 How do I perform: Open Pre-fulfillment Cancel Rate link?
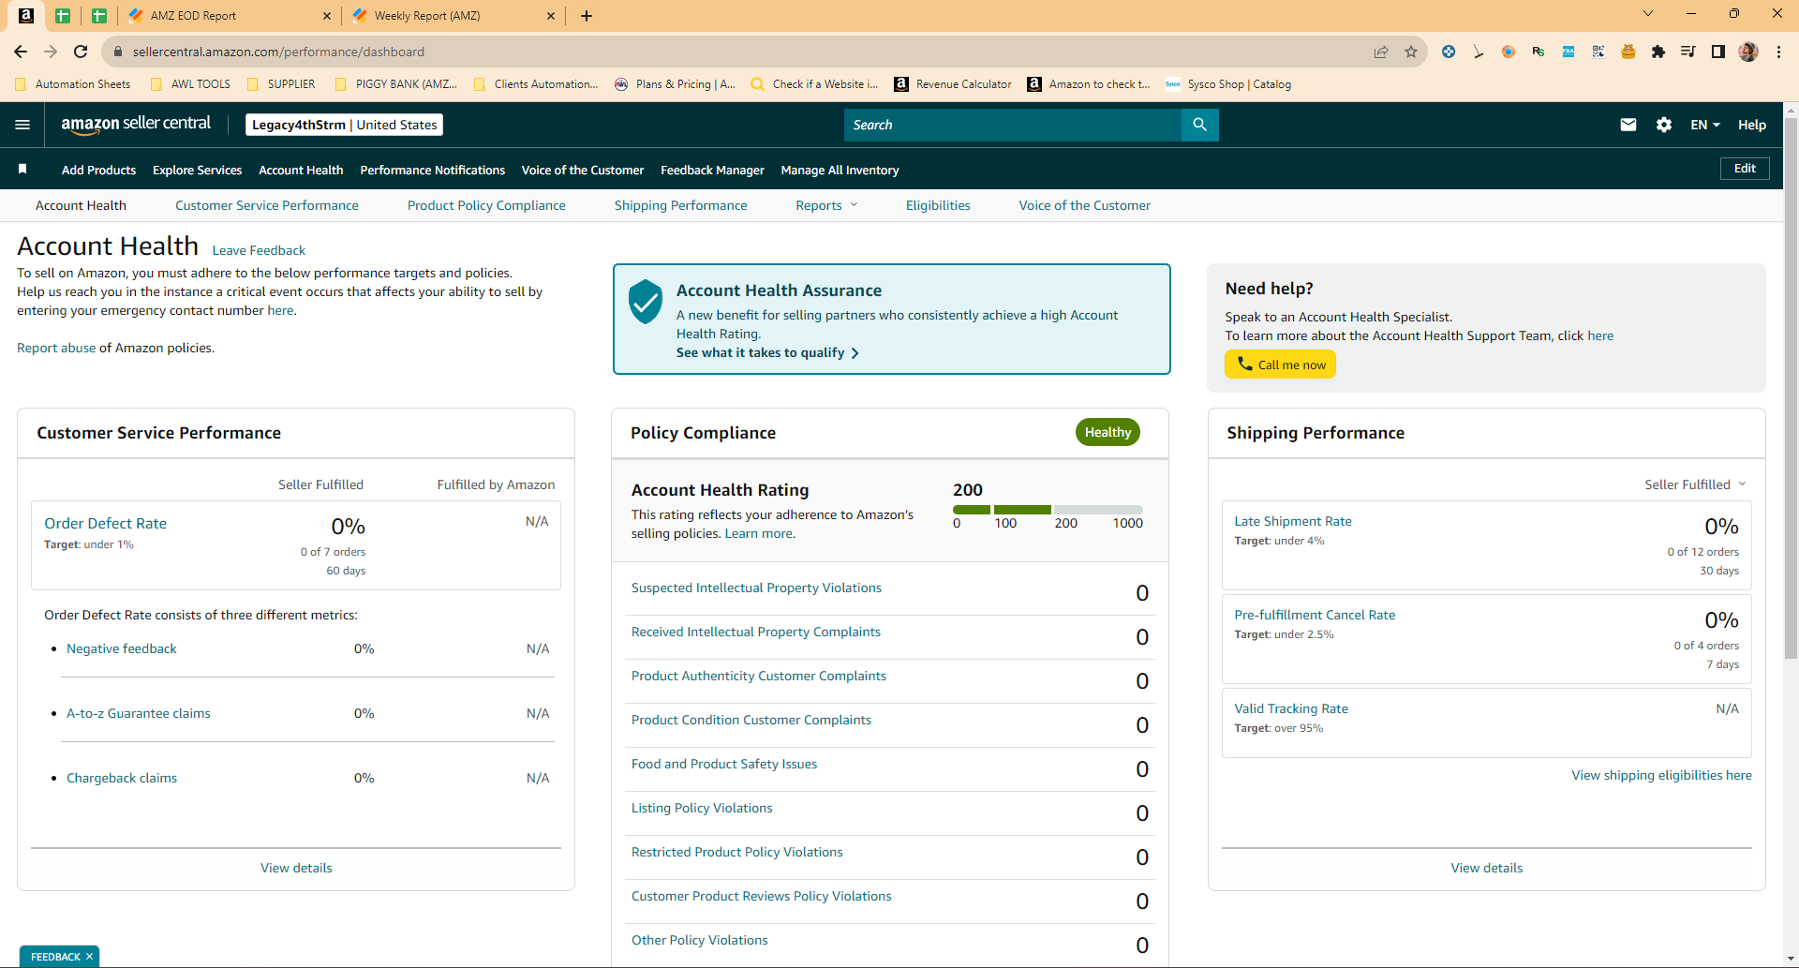(1315, 615)
